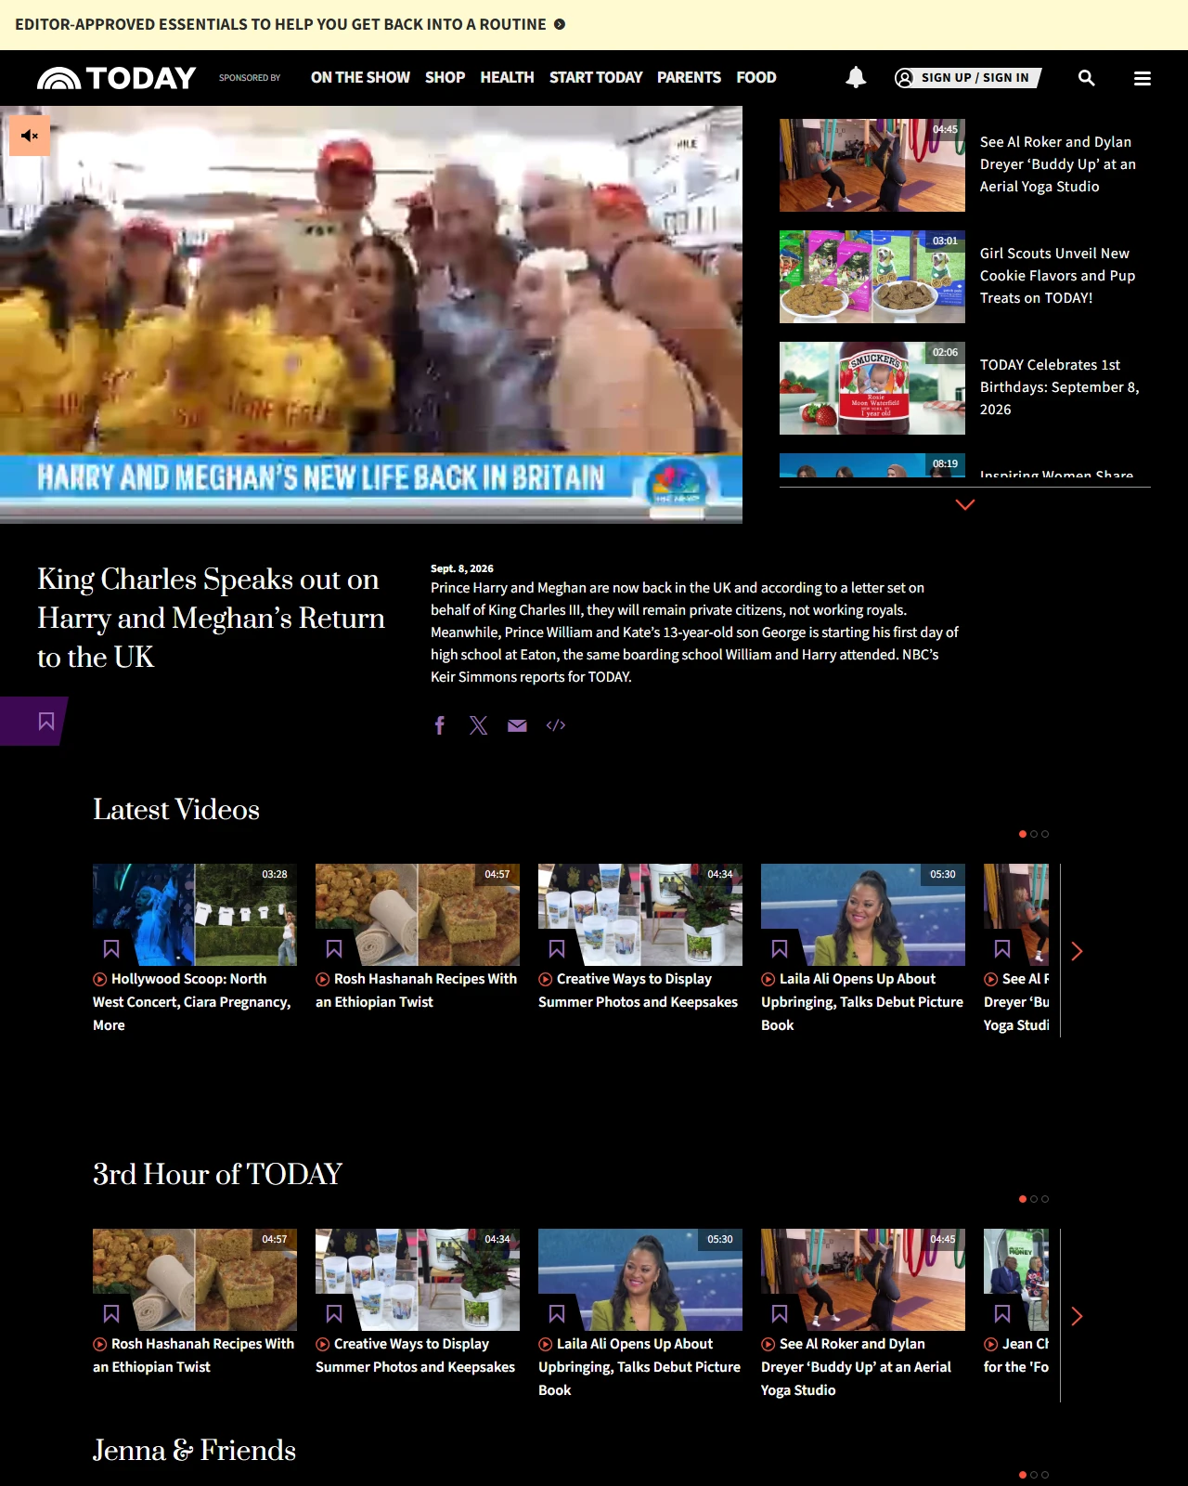Open Hollywood Scoop video thumbnail
Image resolution: width=1188 pixels, height=1486 pixels.
195,915
